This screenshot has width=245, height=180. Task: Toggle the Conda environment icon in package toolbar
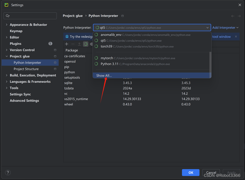[85, 44]
